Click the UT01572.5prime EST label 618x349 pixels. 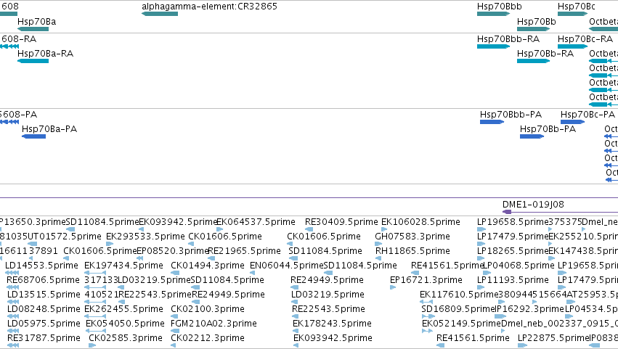65,237
